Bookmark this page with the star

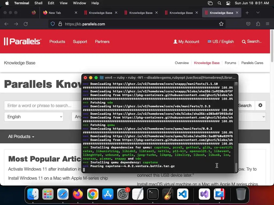(x=221, y=24)
